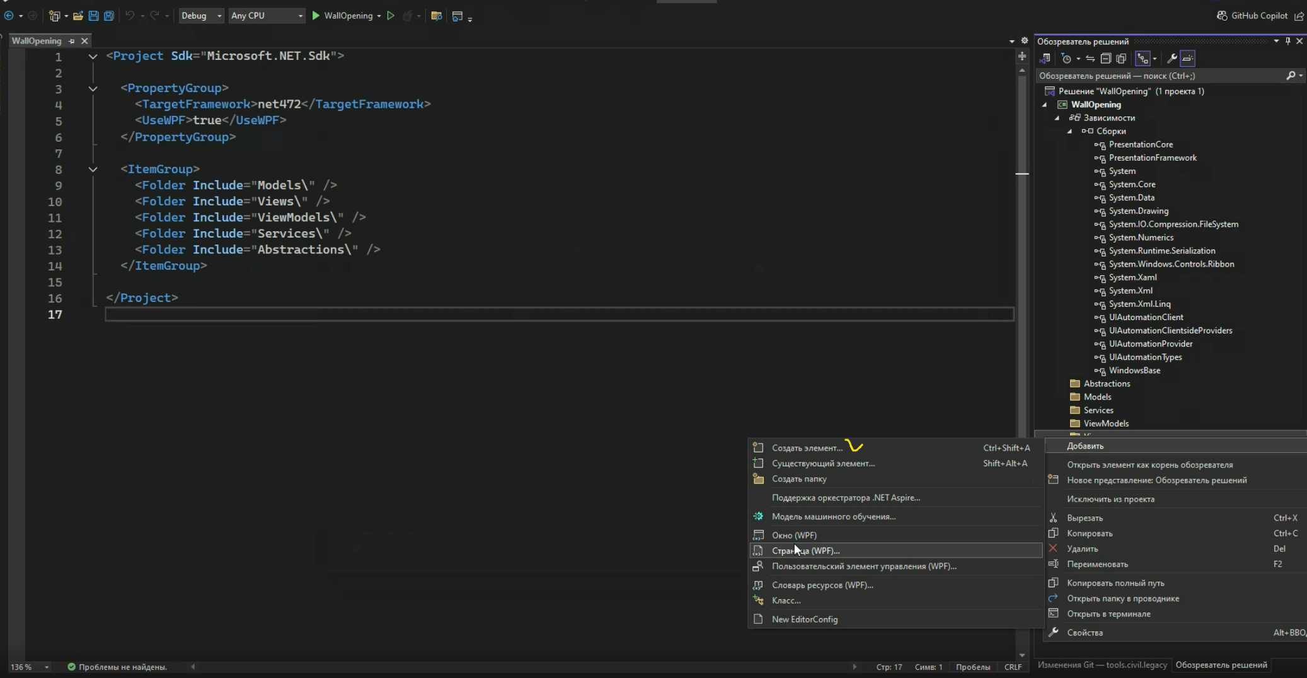Save the current file with the single floppy icon

[x=93, y=16]
